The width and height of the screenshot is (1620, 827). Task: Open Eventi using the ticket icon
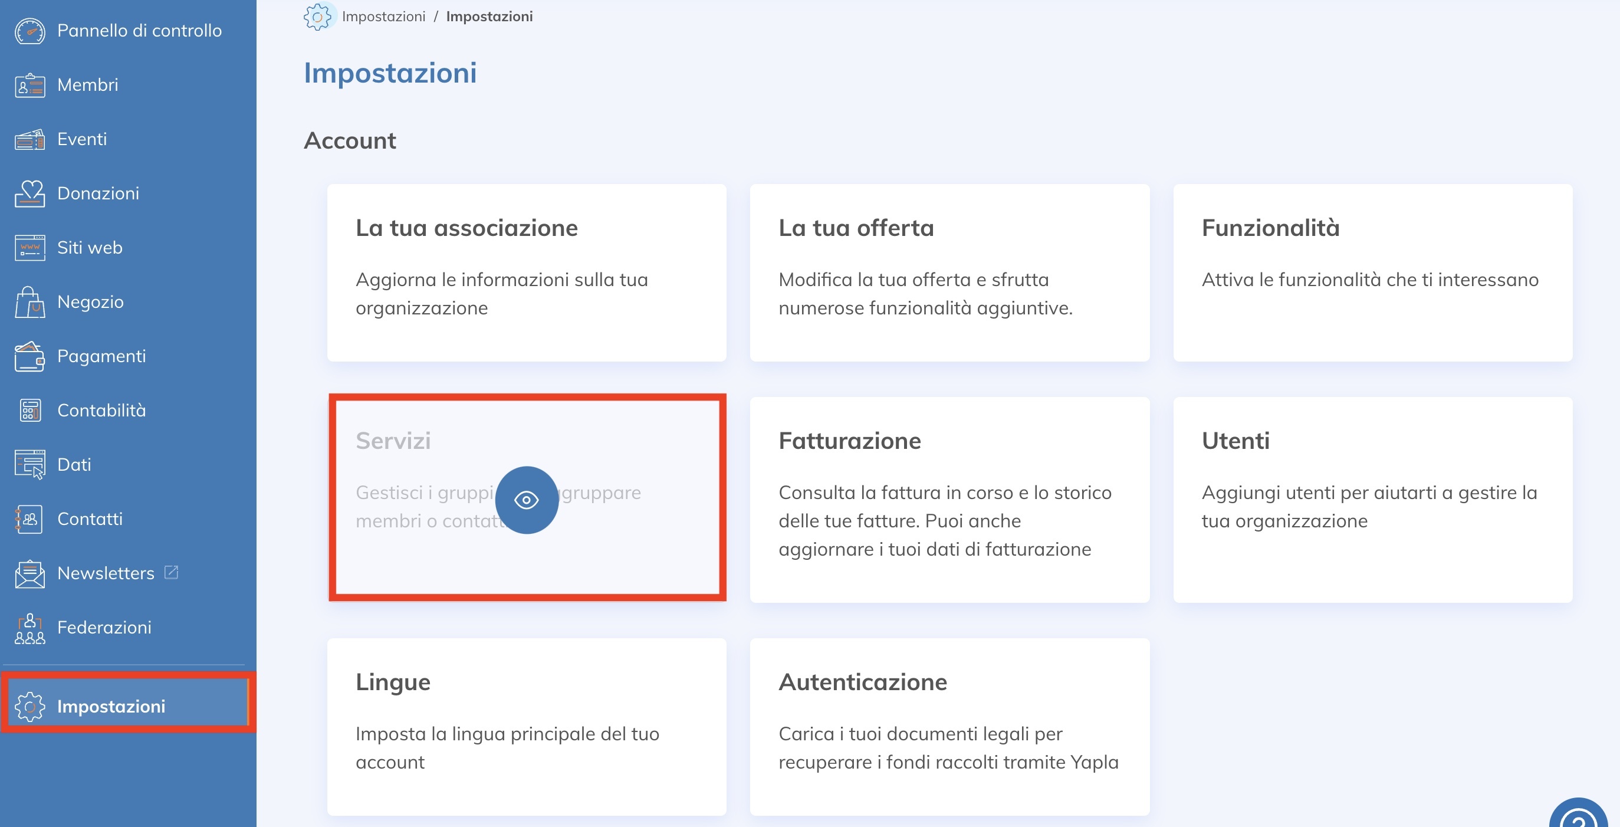[28, 139]
